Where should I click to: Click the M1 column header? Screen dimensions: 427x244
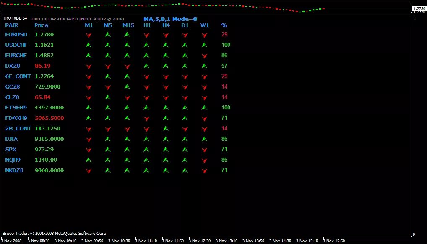[89, 25]
